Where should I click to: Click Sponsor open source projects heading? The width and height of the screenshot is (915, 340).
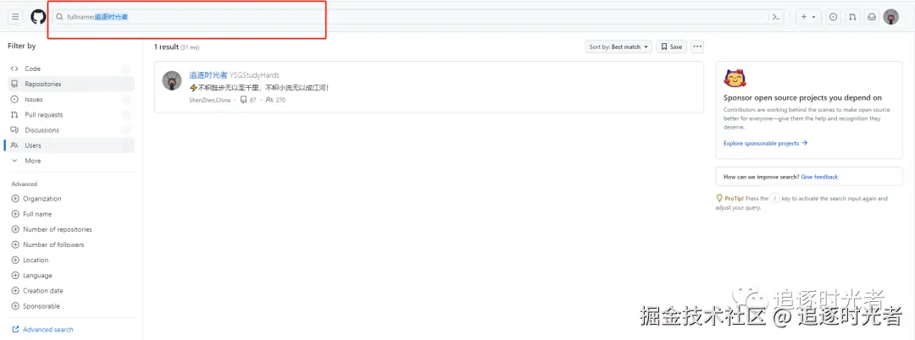coord(803,98)
